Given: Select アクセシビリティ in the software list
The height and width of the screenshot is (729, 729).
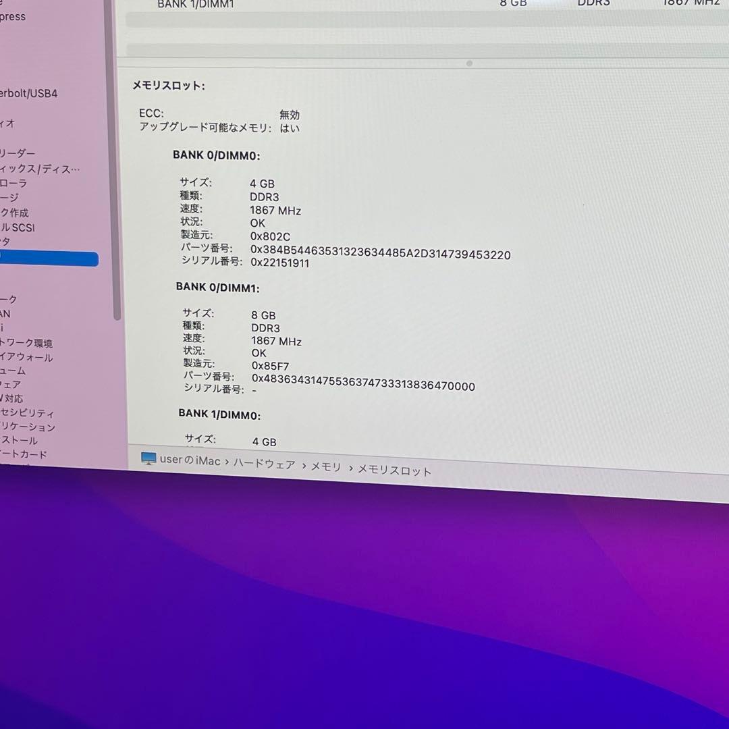Looking at the screenshot, I should [27, 413].
